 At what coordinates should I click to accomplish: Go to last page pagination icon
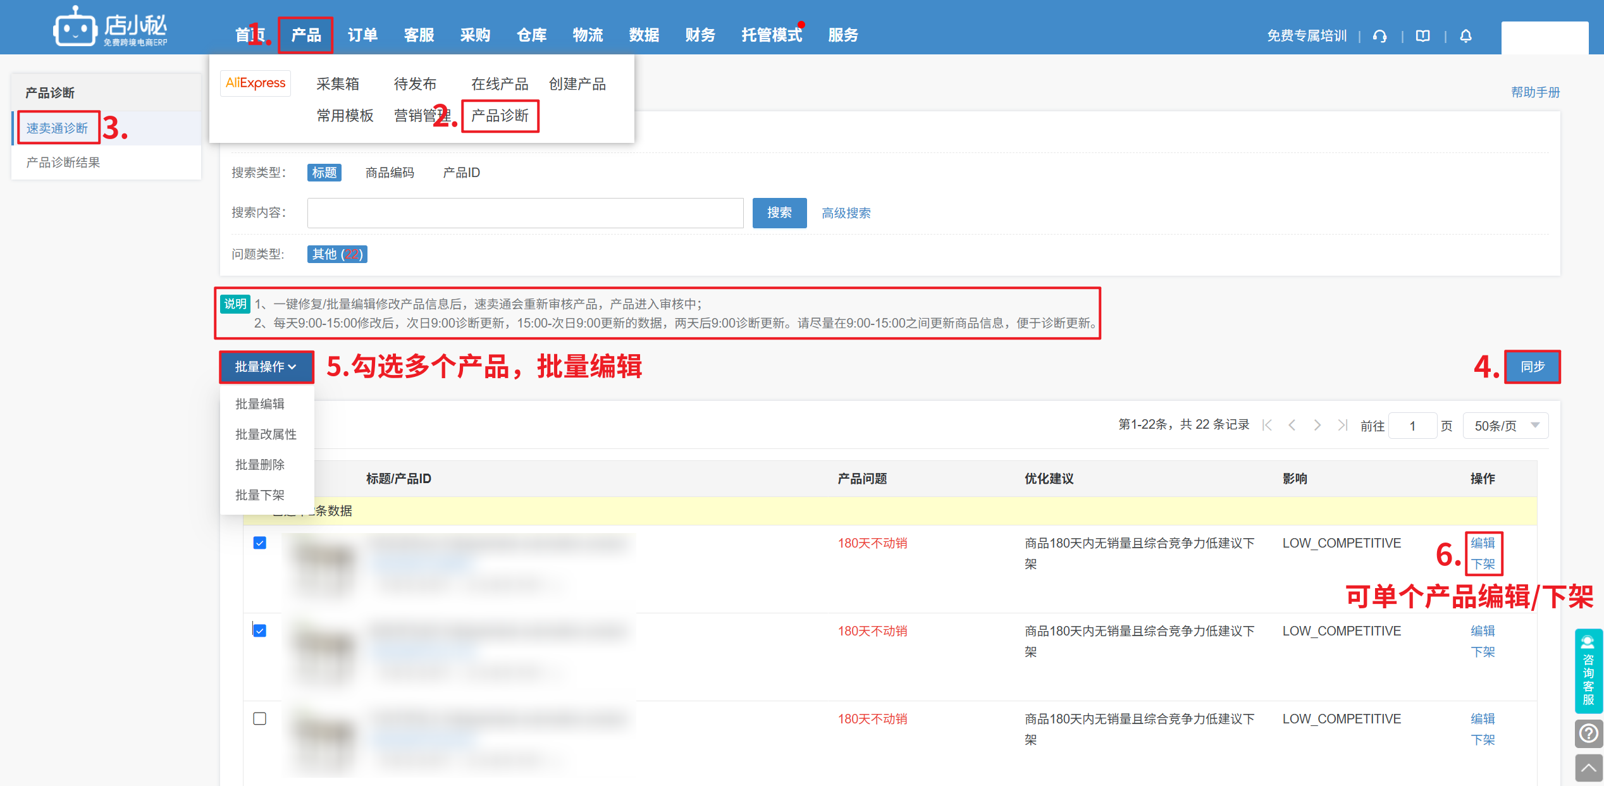[1342, 426]
